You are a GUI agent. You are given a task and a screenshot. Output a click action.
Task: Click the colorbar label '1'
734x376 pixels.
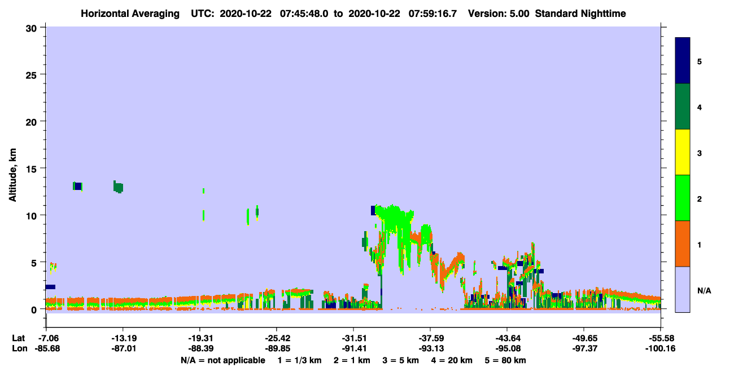click(x=700, y=244)
